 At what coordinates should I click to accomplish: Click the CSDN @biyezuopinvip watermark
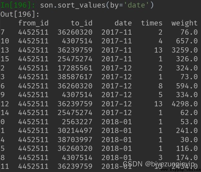159,164
